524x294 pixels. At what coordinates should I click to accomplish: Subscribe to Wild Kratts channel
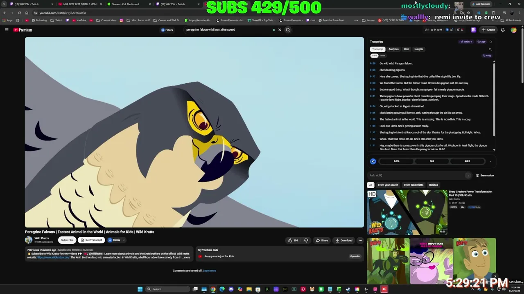tap(67, 240)
